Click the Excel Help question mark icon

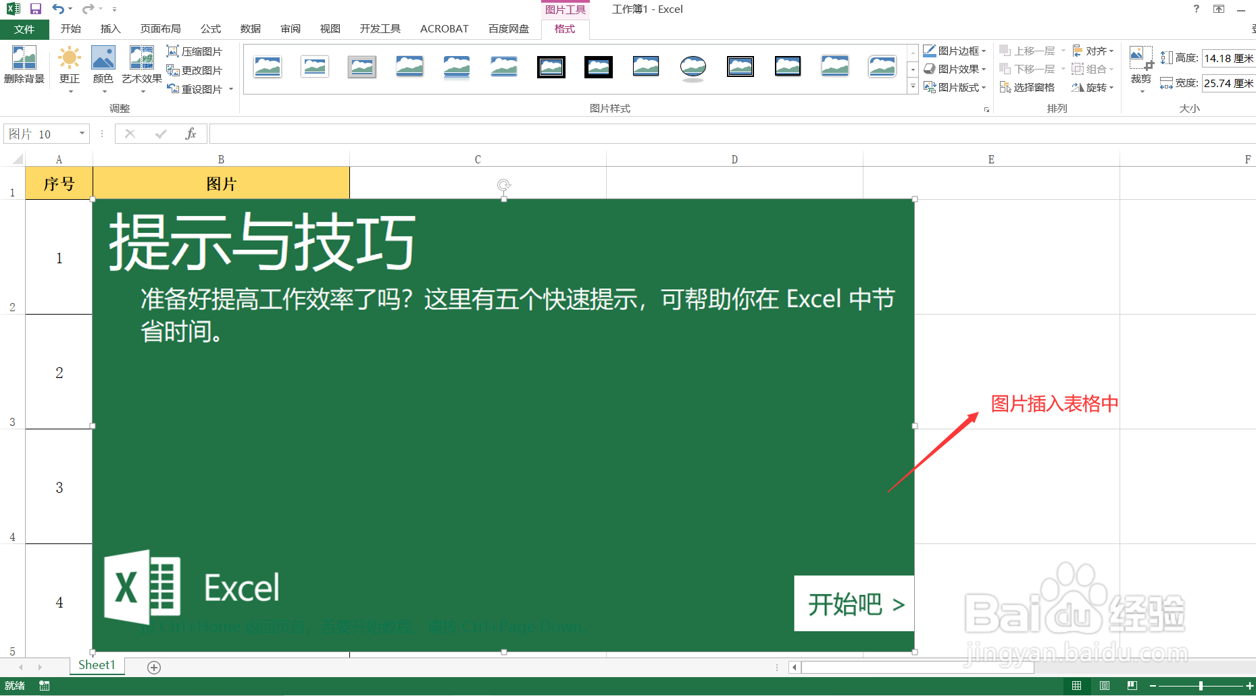point(1197,9)
